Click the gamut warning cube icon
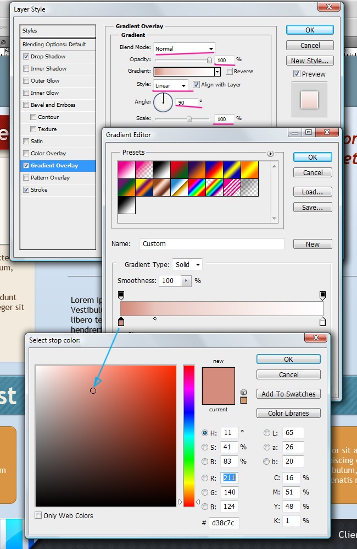Viewport: 357px width, 549px height. pyautogui.click(x=243, y=392)
